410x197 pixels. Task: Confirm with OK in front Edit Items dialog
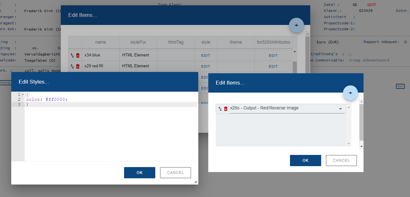point(305,161)
